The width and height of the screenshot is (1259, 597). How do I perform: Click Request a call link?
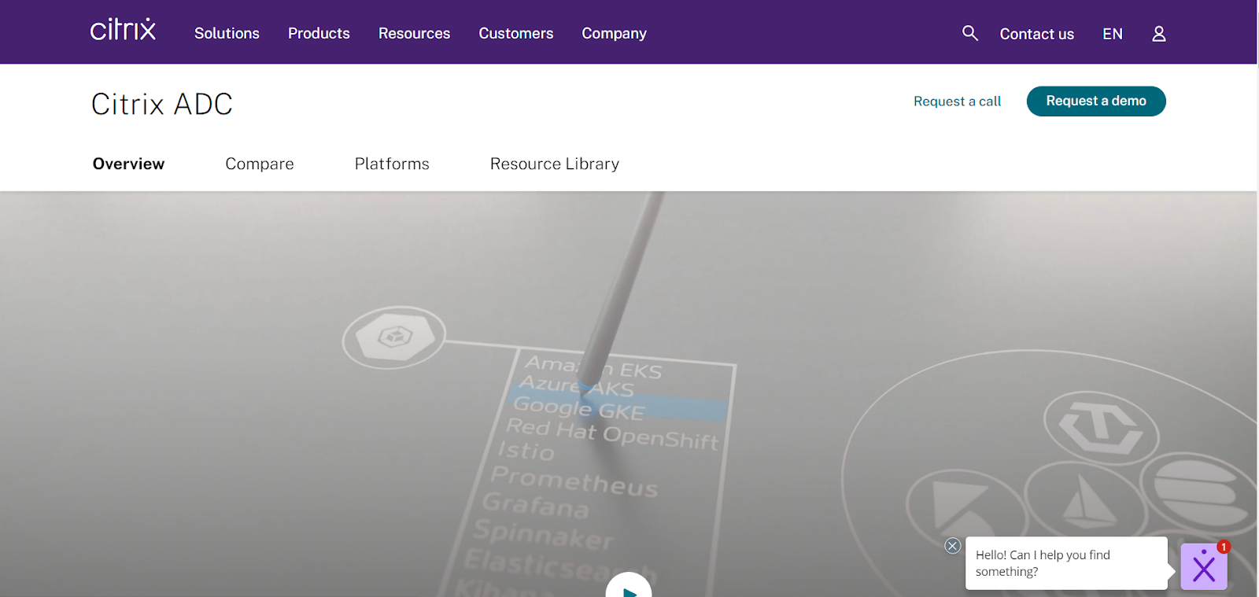(x=957, y=101)
